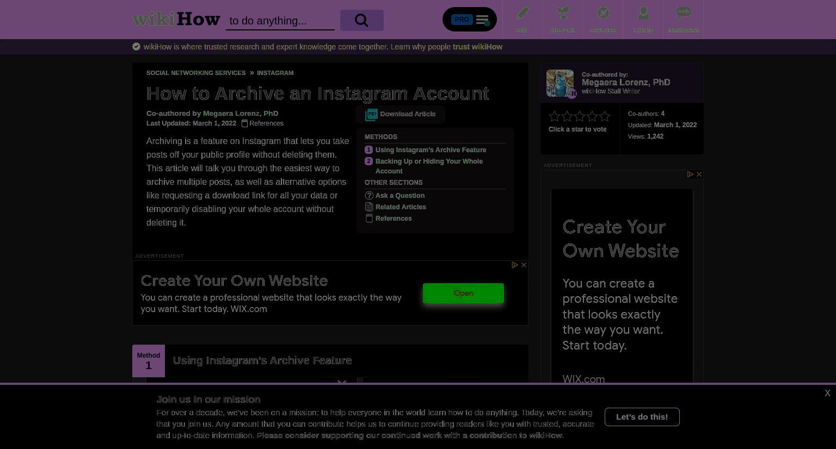836x449 pixels.
Task: Jump to the Ask a Question section
Action: 400,196
